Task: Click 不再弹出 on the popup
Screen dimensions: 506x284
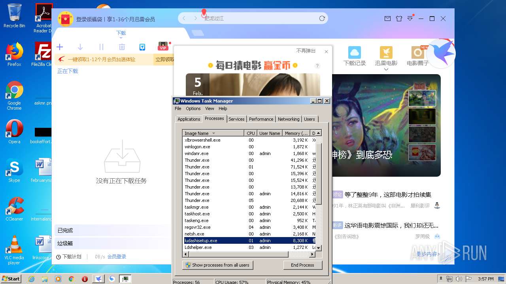Action: tap(306, 51)
